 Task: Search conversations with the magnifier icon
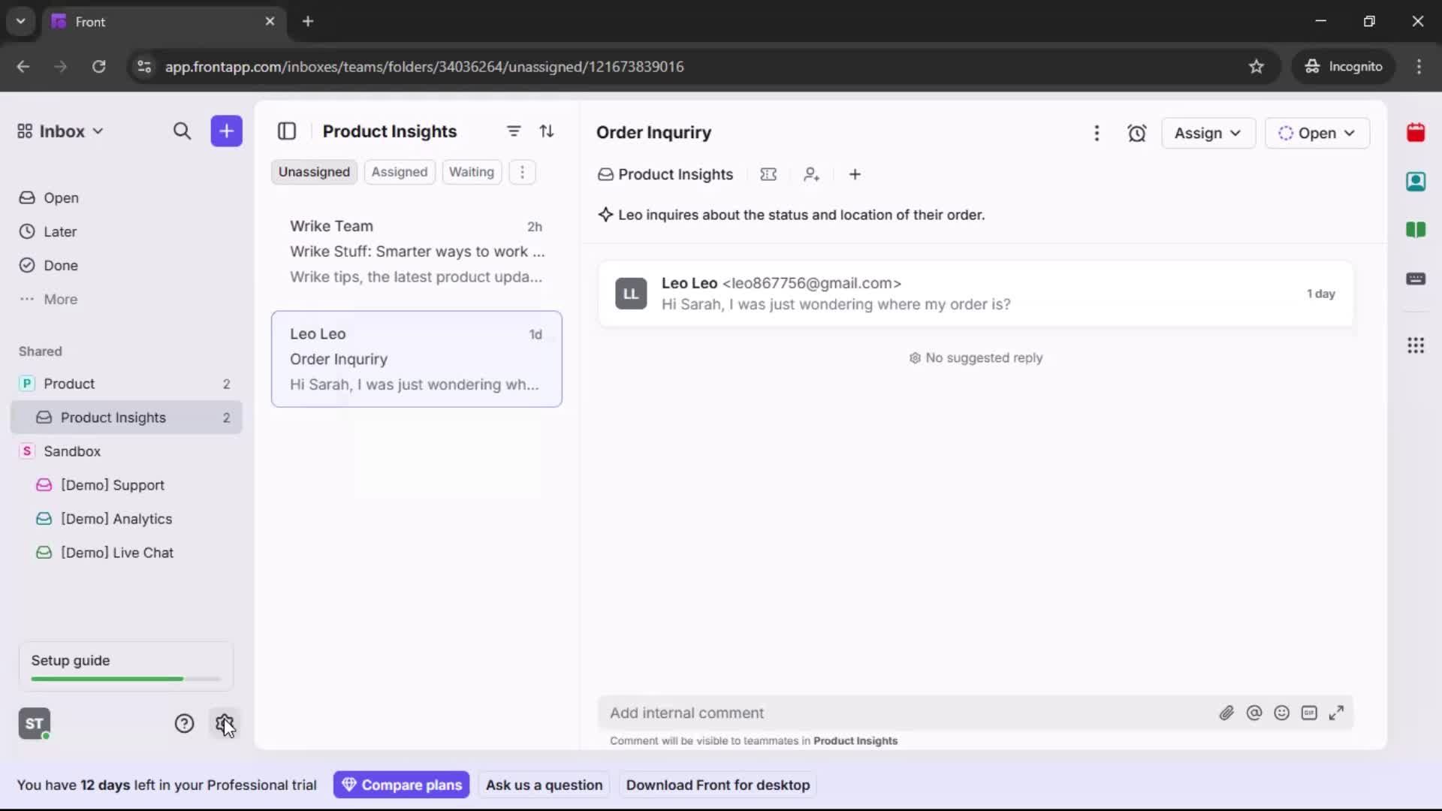pyautogui.click(x=182, y=131)
